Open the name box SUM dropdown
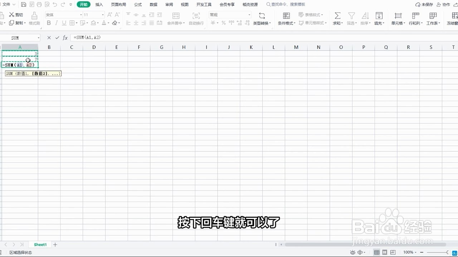The width and height of the screenshot is (458, 257). point(38,38)
